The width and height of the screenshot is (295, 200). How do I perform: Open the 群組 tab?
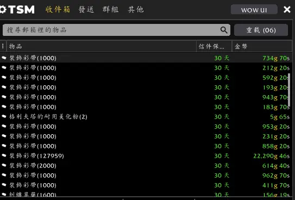pyautogui.click(x=111, y=9)
